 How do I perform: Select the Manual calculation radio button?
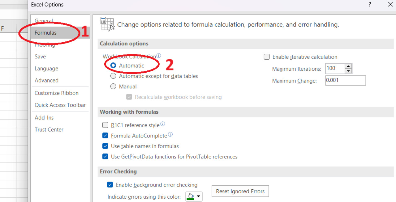tap(113, 86)
